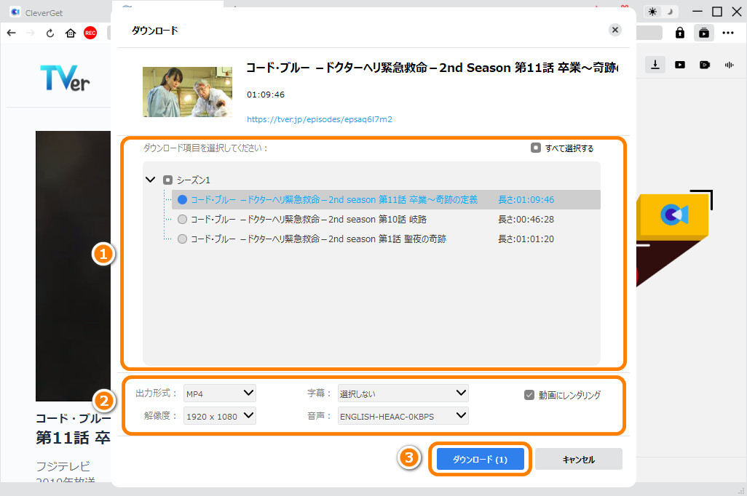The width and height of the screenshot is (747, 496).
Task: Open the home page via house icon
Action: [x=70, y=33]
